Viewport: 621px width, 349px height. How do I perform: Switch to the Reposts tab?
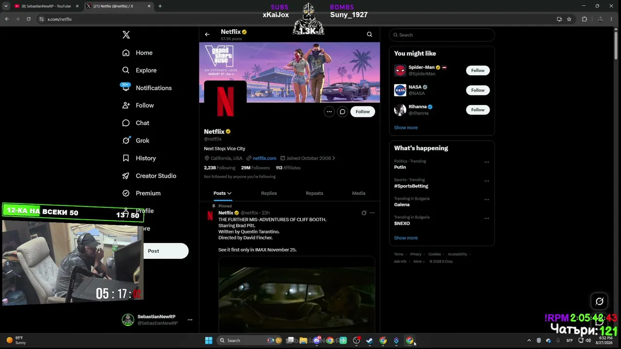coord(314,193)
